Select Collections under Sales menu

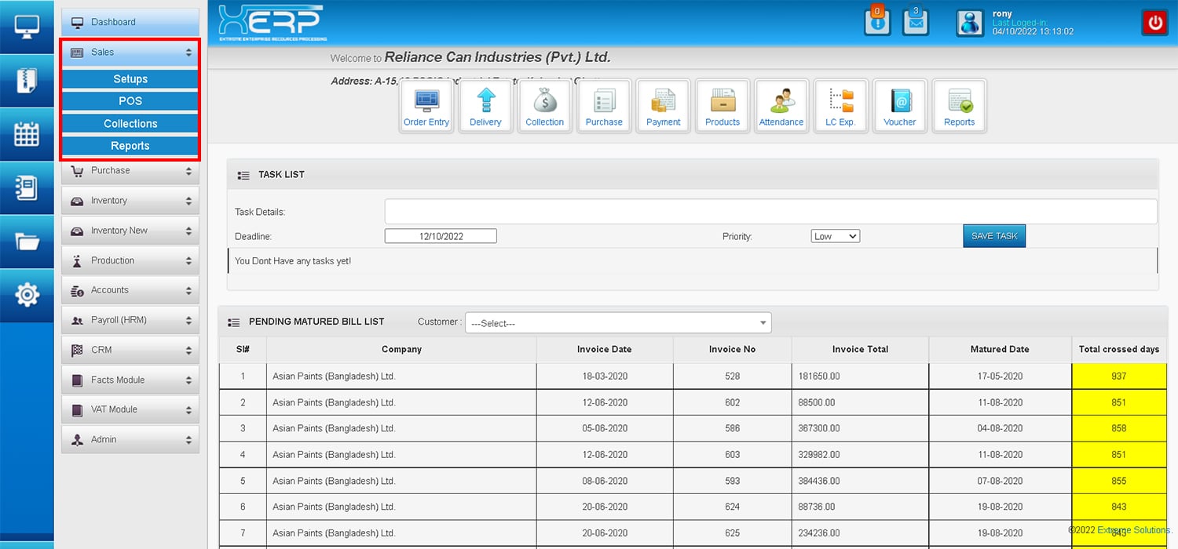130,124
